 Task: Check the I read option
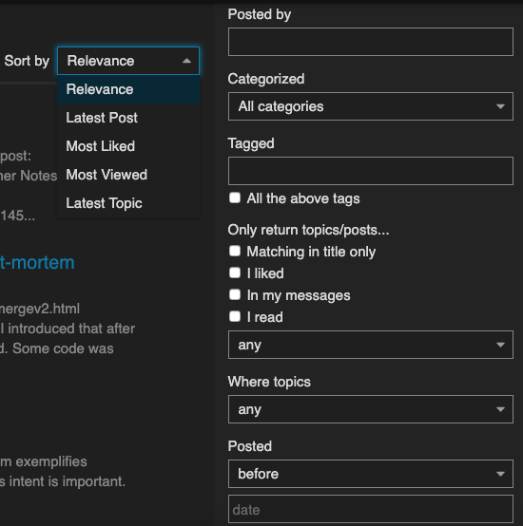pyautogui.click(x=235, y=316)
